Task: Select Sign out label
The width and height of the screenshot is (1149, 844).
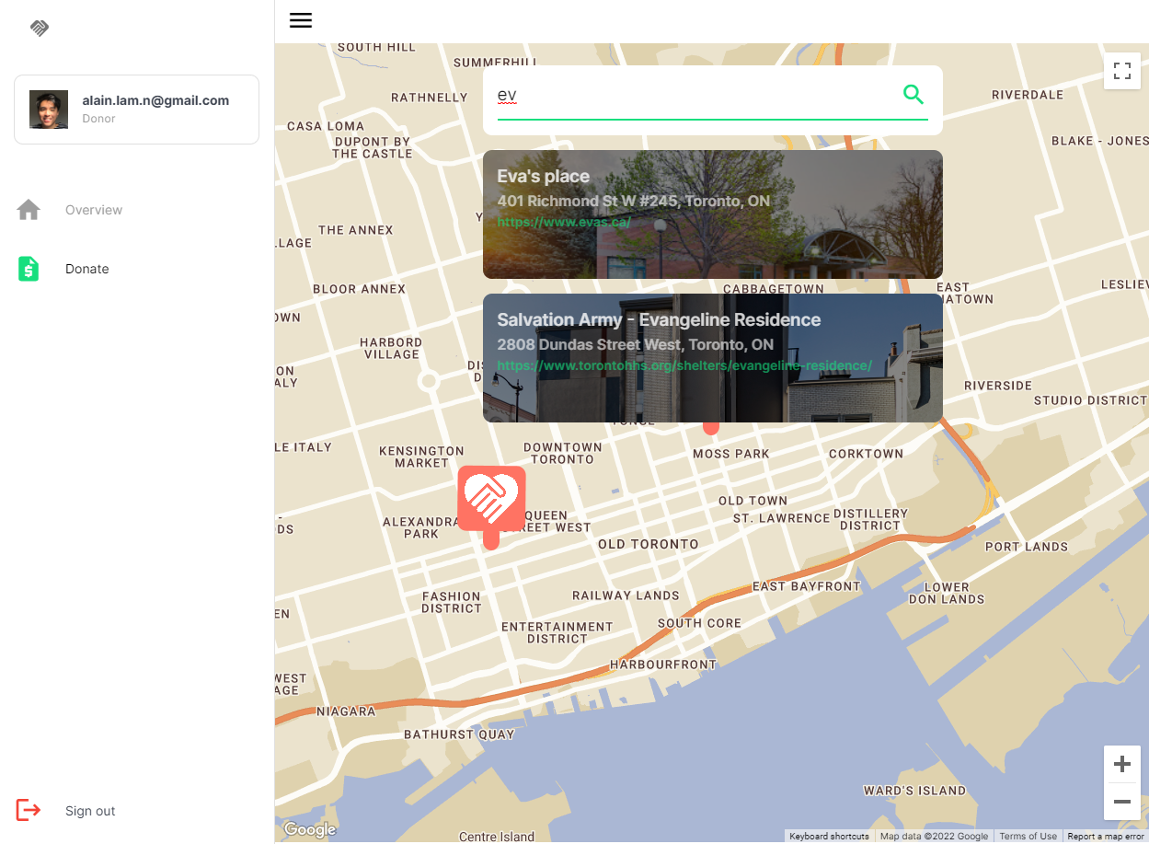Action: (90, 811)
